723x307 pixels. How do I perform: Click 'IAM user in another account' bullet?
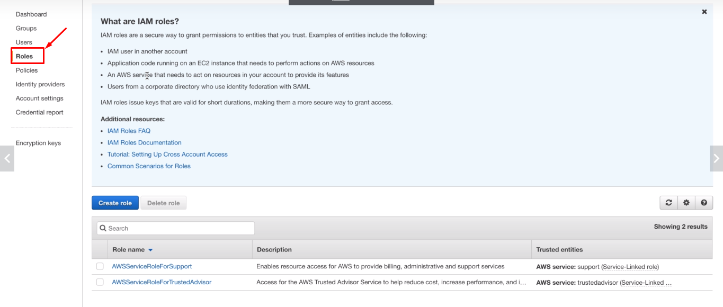147,51
